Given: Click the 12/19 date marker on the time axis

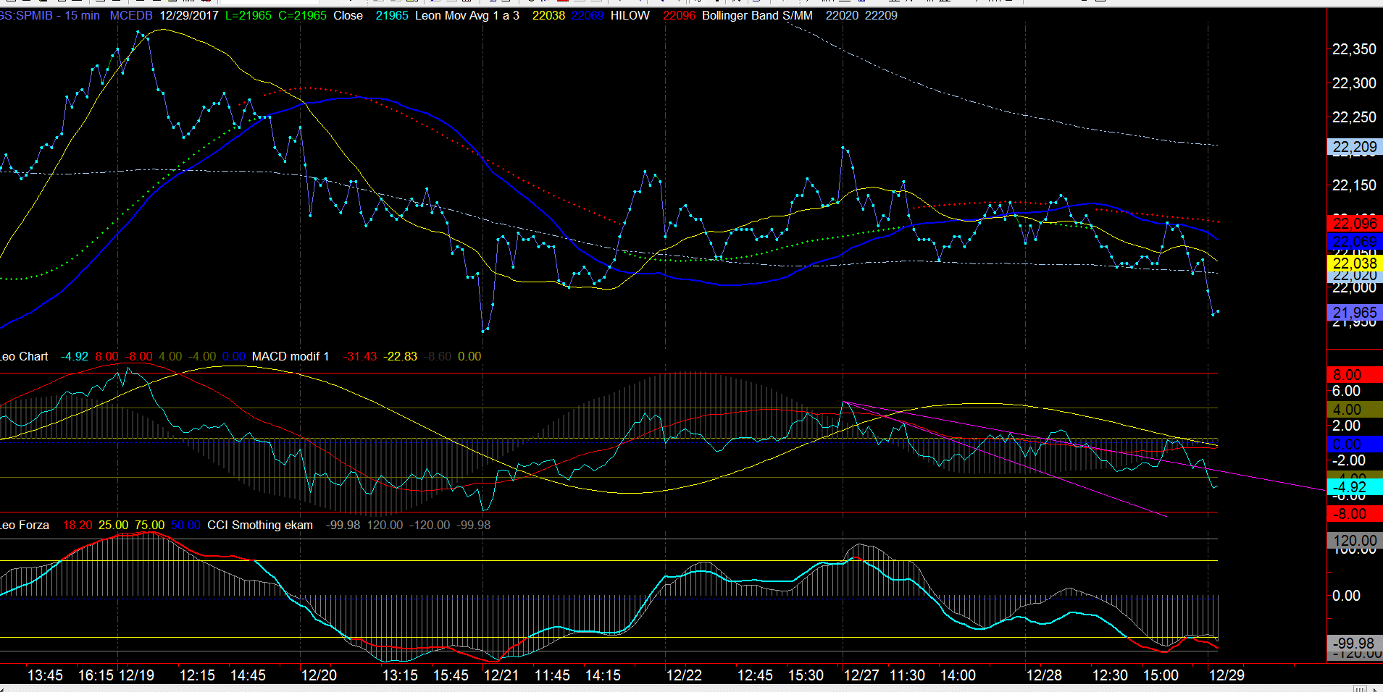Looking at the screenshot, I should 136,675.
